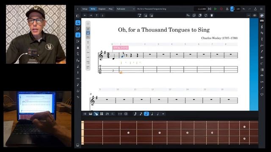Click the red record button

[x=221, y=9]
